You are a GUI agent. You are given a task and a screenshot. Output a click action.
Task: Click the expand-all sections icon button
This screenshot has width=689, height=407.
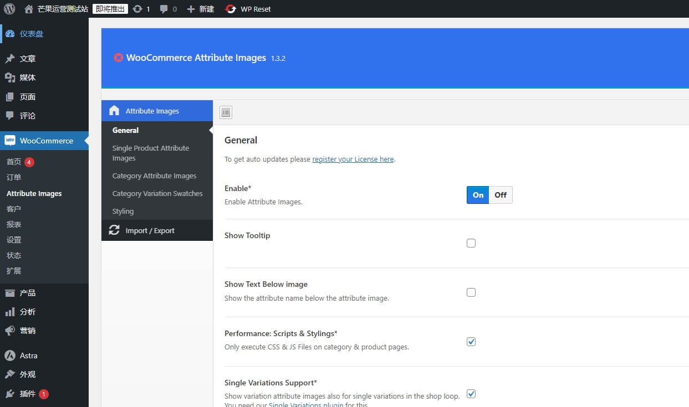click(x=226, y=112)
